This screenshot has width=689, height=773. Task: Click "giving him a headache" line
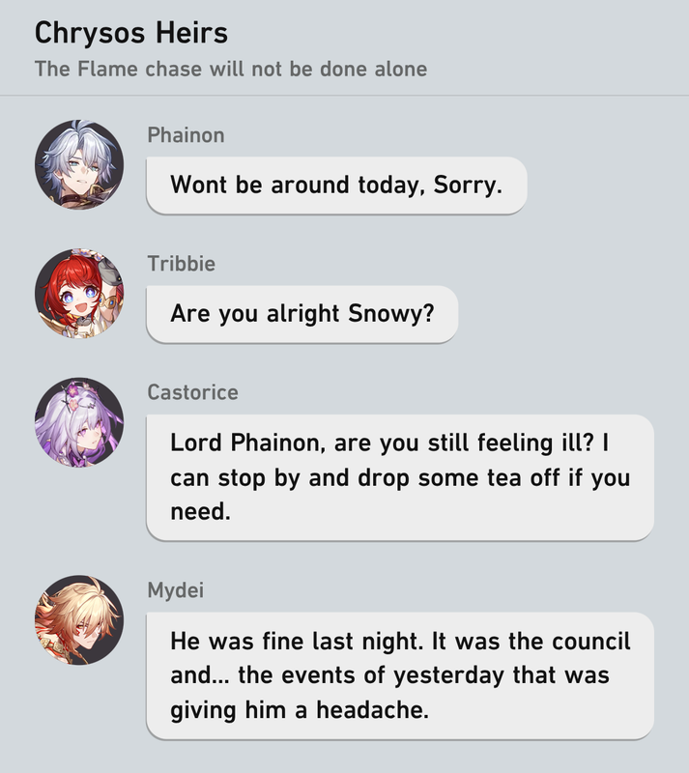300,710
